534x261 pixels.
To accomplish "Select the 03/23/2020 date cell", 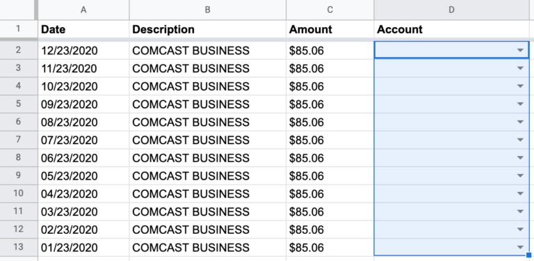I will [x=83, y=212].
